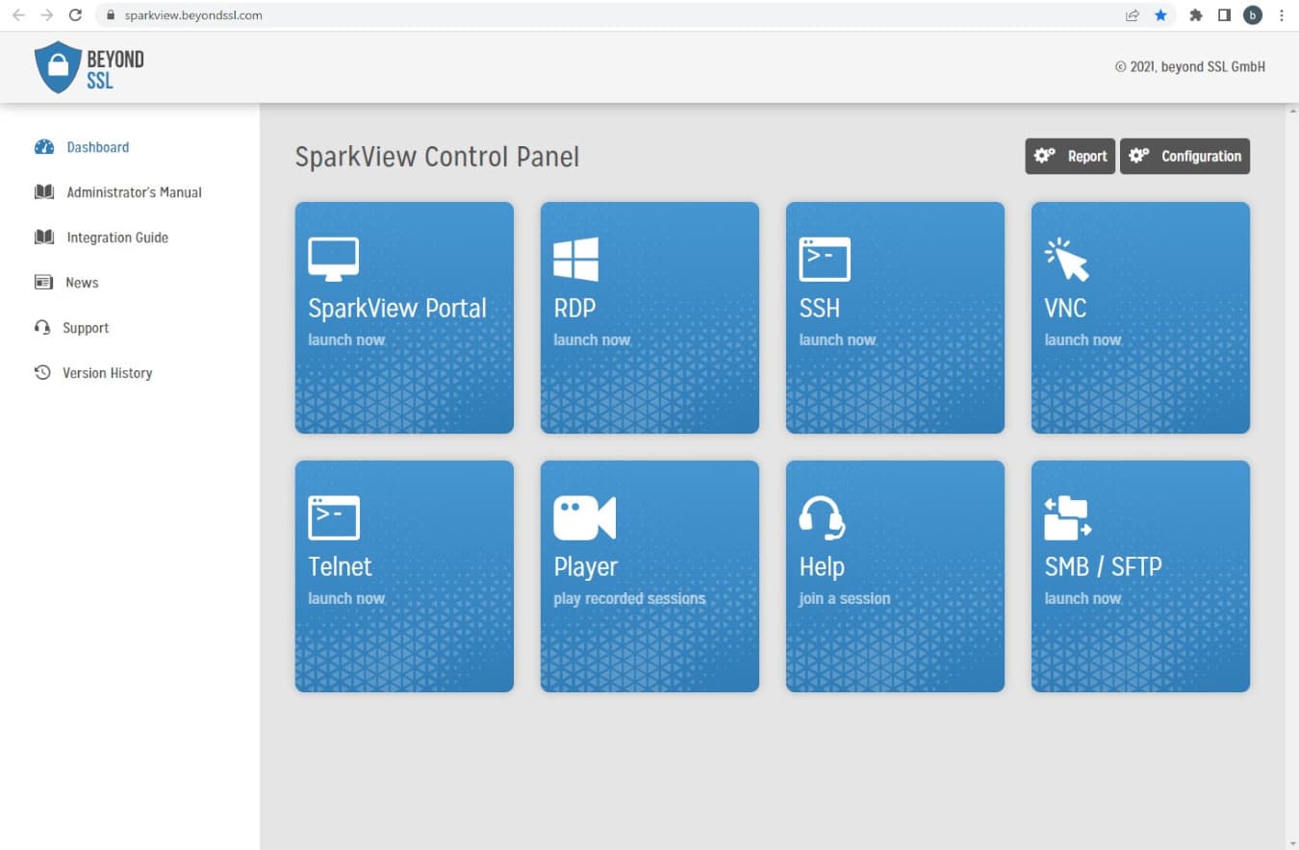Image resolution: width=1299 pixels, height=850 pixels.
Task: Open the browser profile avatar
Action: 1252,15
